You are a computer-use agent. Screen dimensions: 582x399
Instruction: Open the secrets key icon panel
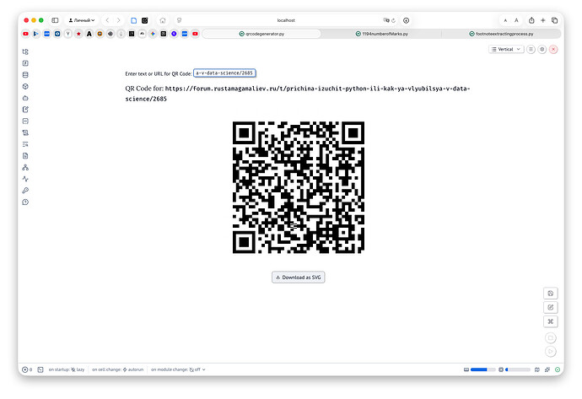25,191
